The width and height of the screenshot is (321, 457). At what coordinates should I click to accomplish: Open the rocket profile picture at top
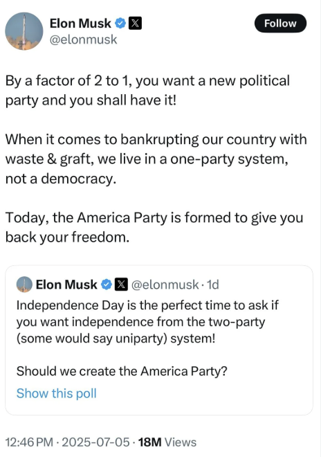[x=24, y=31]
